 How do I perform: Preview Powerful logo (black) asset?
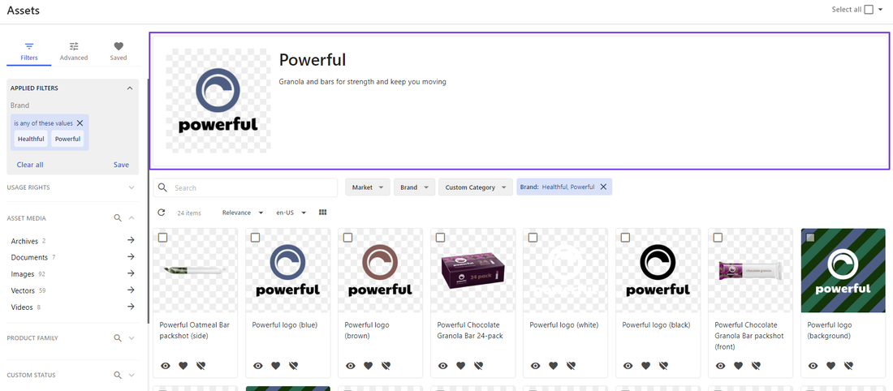[628, 365]
